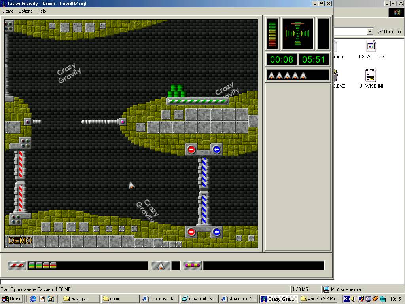Click the Переход go button
The width and height of the screenshot is (405, 304).
pyautogui.click(x=389, y=32)
